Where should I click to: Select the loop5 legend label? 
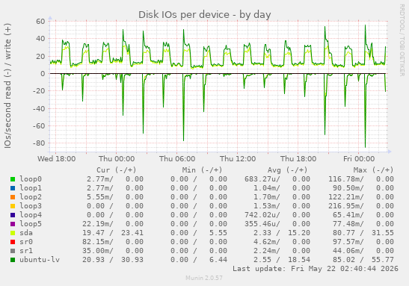coord(31,224)
